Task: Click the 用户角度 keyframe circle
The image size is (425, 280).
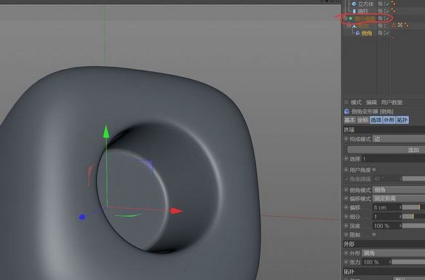Action: pyautogui.click(x=346, y=169)
